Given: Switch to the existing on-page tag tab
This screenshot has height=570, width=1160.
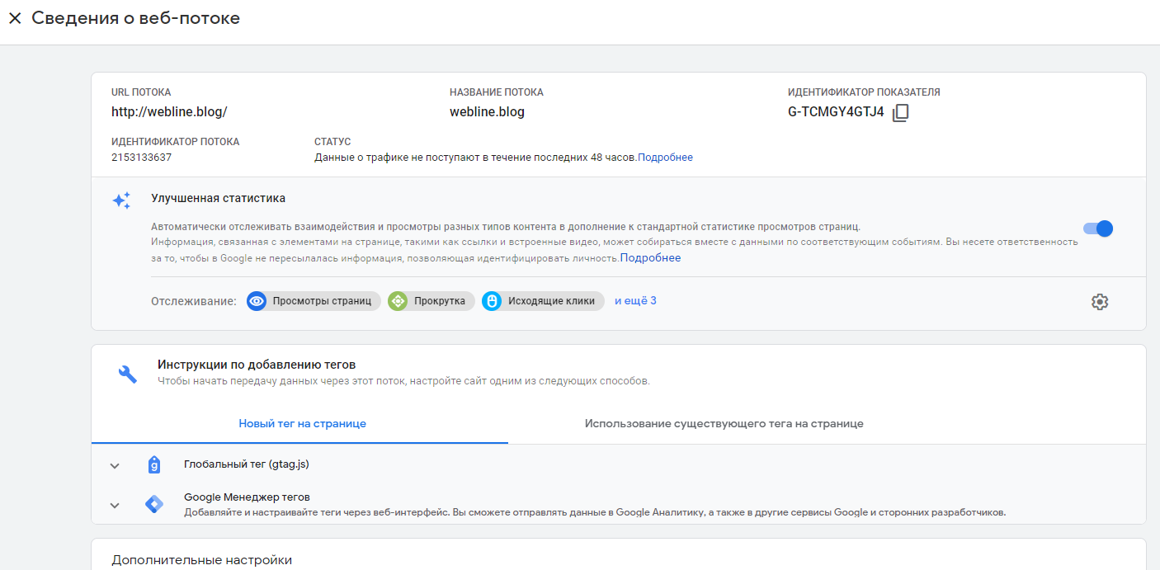Looking at the screenshot, I should point(724,423).
